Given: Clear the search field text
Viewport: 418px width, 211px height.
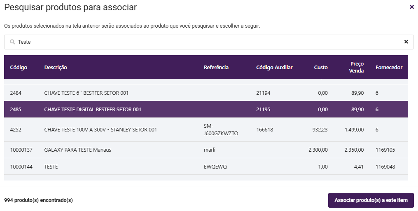Looking at the screenshot, I should 406,42.
